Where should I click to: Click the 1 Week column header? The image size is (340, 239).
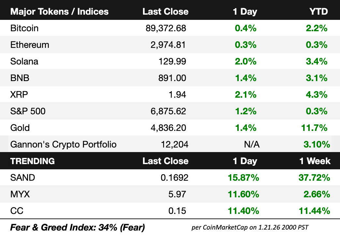click(x=315, y=161)
